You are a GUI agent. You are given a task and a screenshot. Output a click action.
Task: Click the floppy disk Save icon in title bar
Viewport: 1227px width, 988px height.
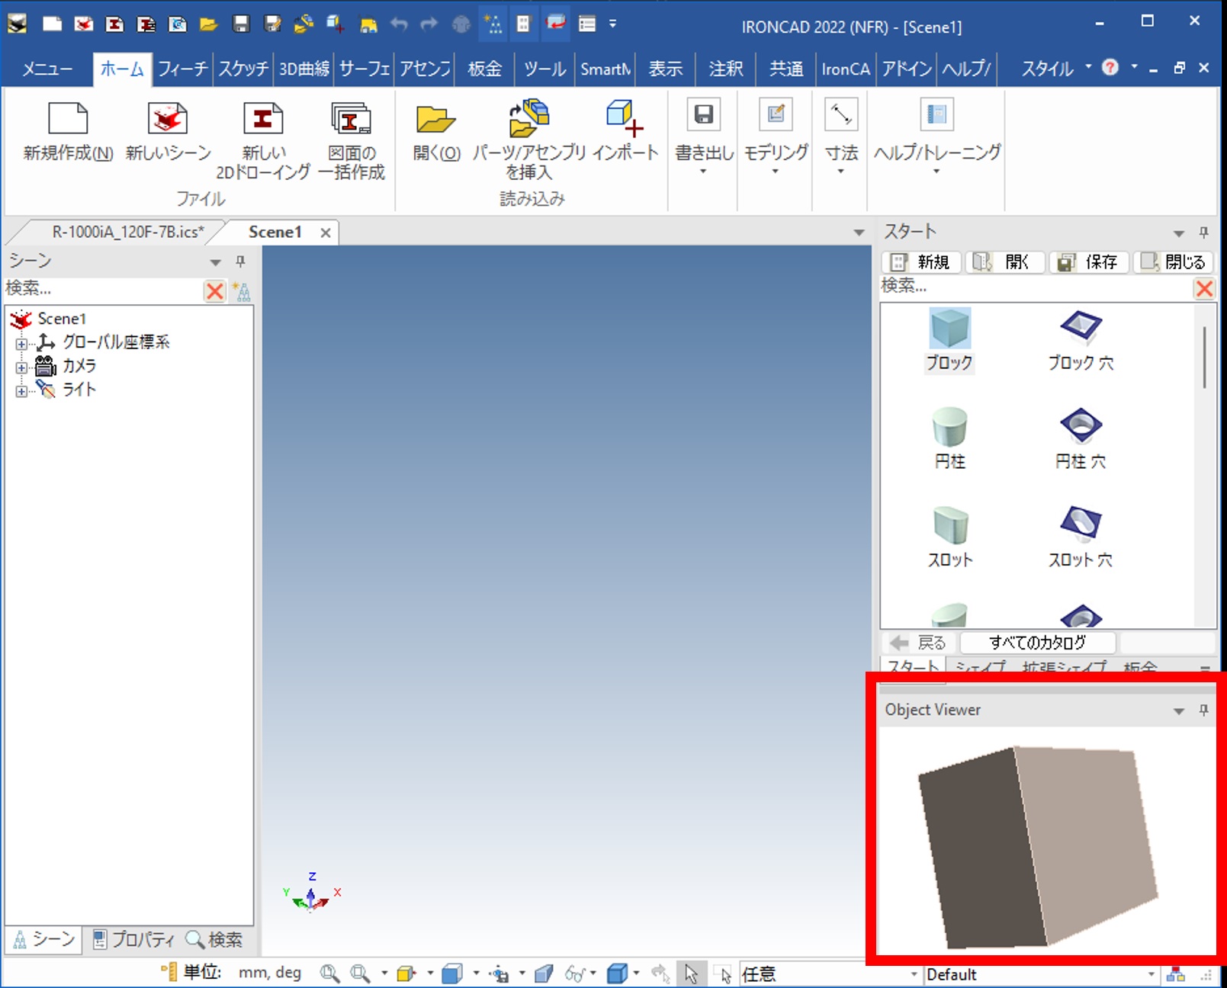click(x=241, y=24)
